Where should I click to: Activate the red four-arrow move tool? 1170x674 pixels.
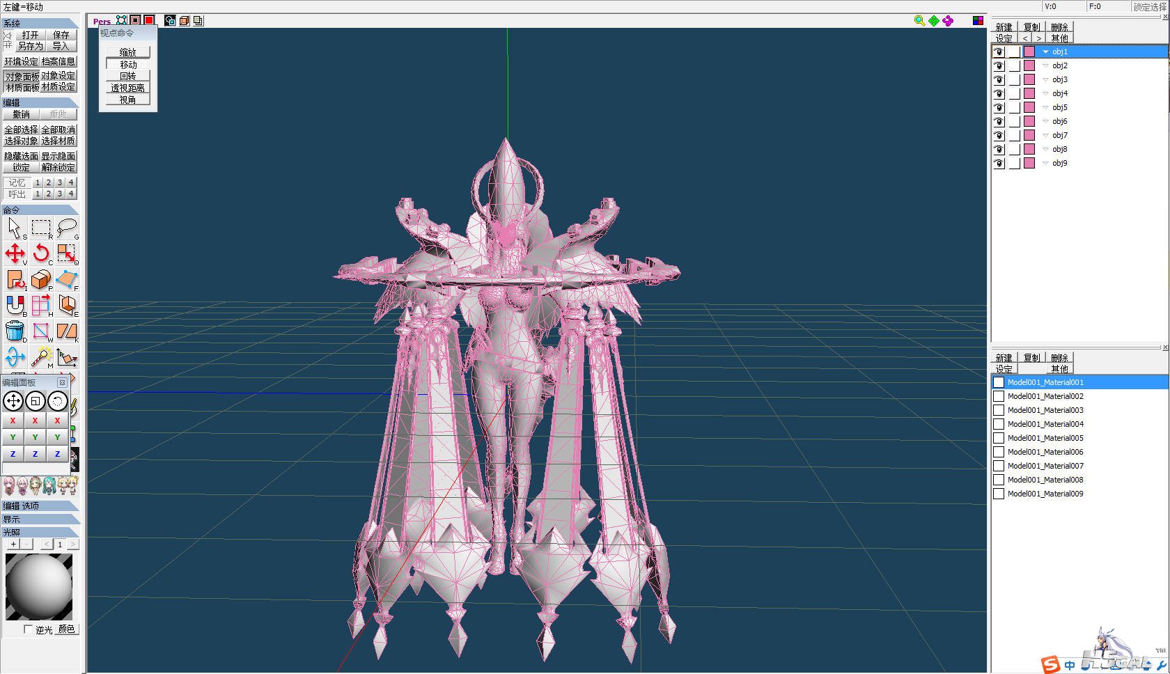coord(15,253)
